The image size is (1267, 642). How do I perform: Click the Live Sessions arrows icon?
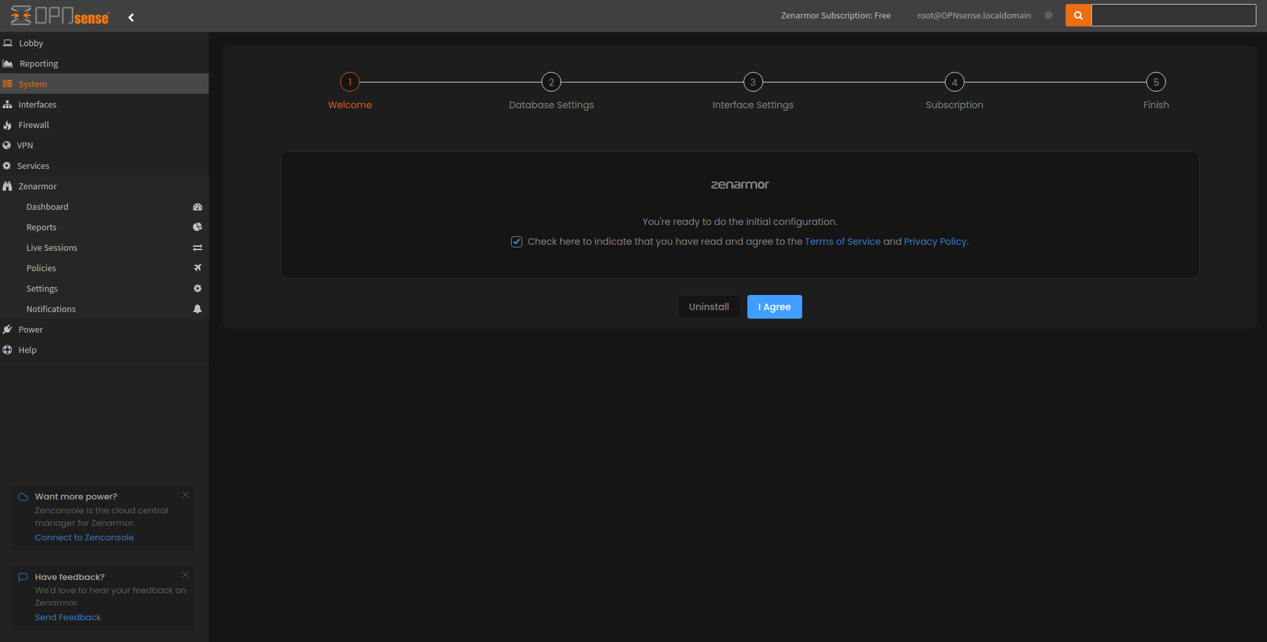[x=197, y=247]
